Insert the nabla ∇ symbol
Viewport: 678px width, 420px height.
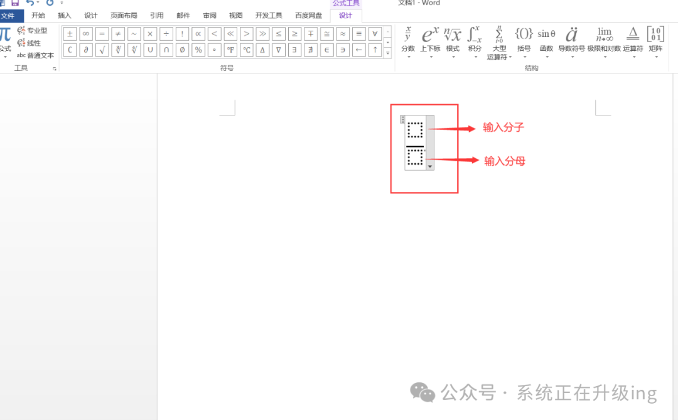click(x=279, y=50)
